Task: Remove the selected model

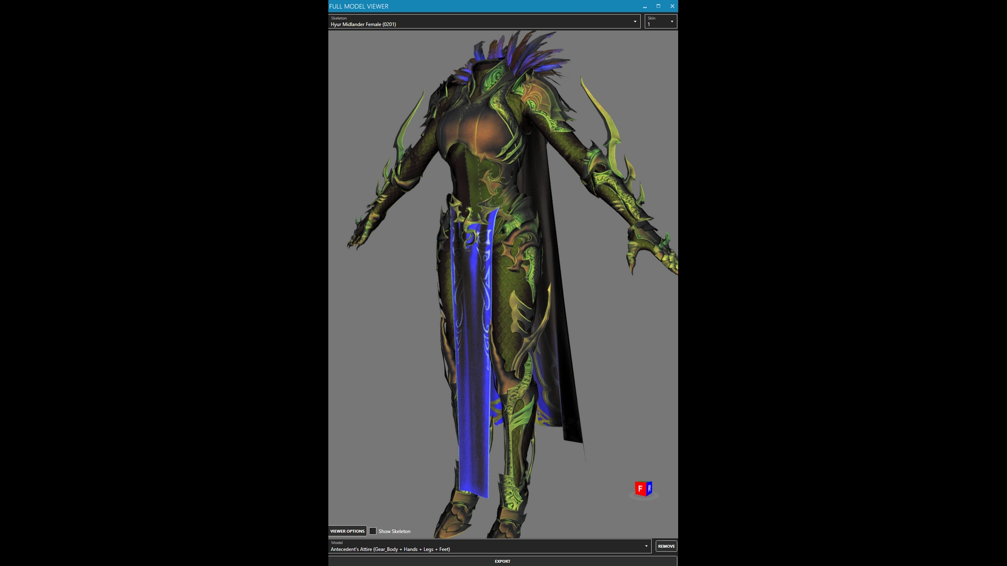Action: [666, 546]
